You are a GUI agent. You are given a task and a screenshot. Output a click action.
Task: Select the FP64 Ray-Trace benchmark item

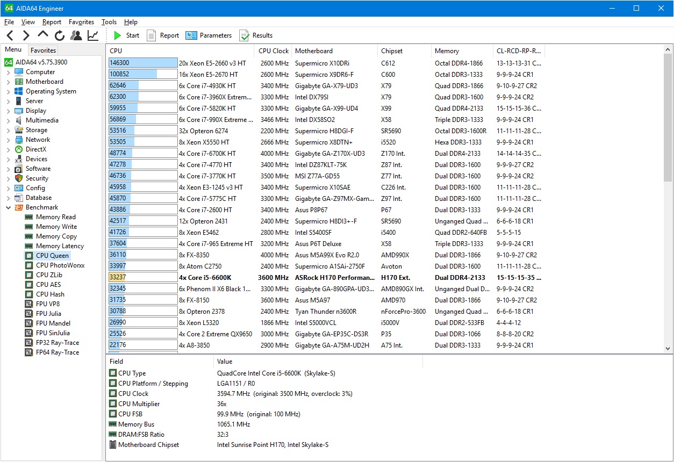tap(58, 352)
